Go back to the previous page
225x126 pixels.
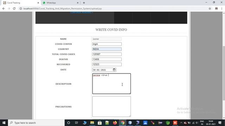tap(4, 8)
